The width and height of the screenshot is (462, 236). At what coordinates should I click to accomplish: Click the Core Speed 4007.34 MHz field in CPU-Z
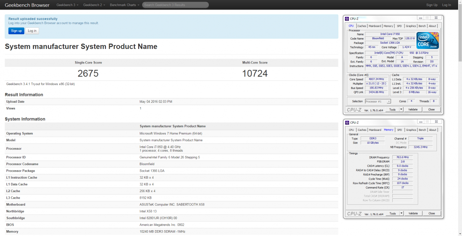(x=376, y=79)
